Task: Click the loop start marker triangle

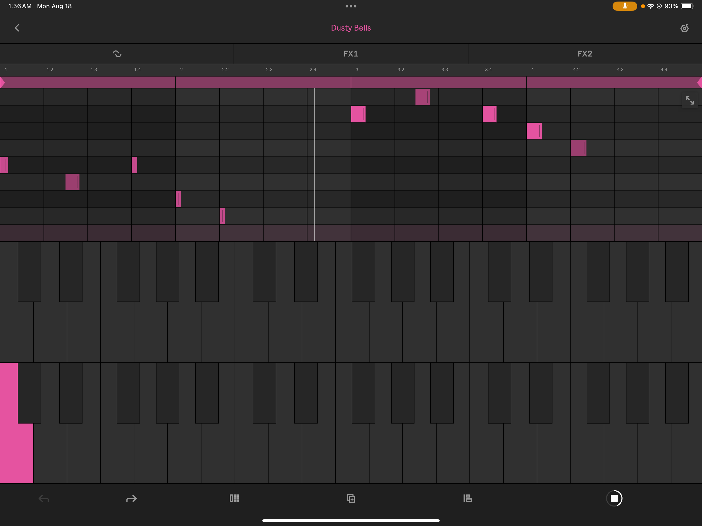Action: [3, 82]
